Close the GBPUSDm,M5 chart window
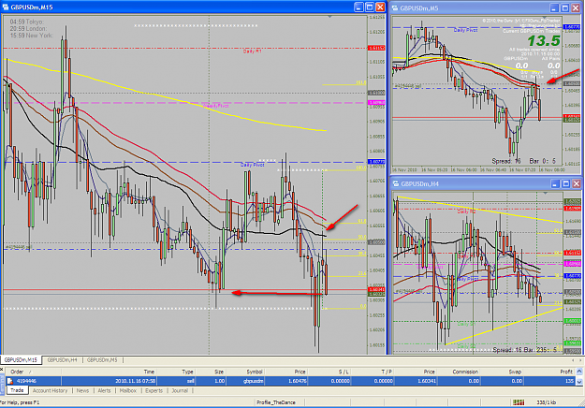 [576, 7]
